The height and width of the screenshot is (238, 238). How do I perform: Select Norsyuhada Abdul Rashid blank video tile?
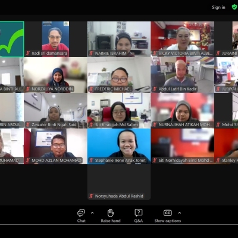pos(119,182)
